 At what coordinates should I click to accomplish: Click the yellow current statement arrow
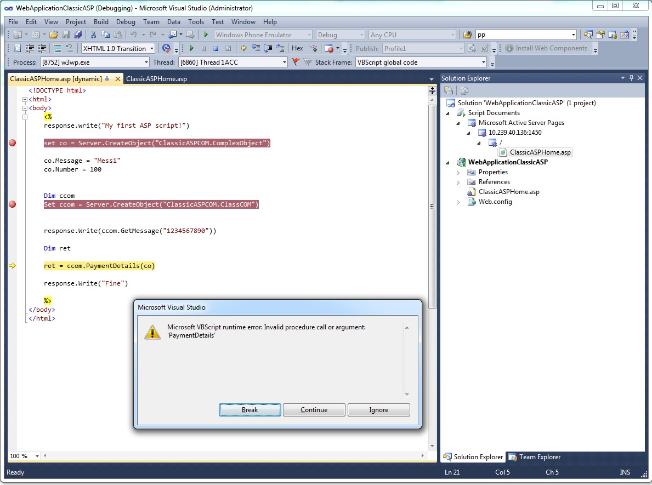click(x=13, y=266)
